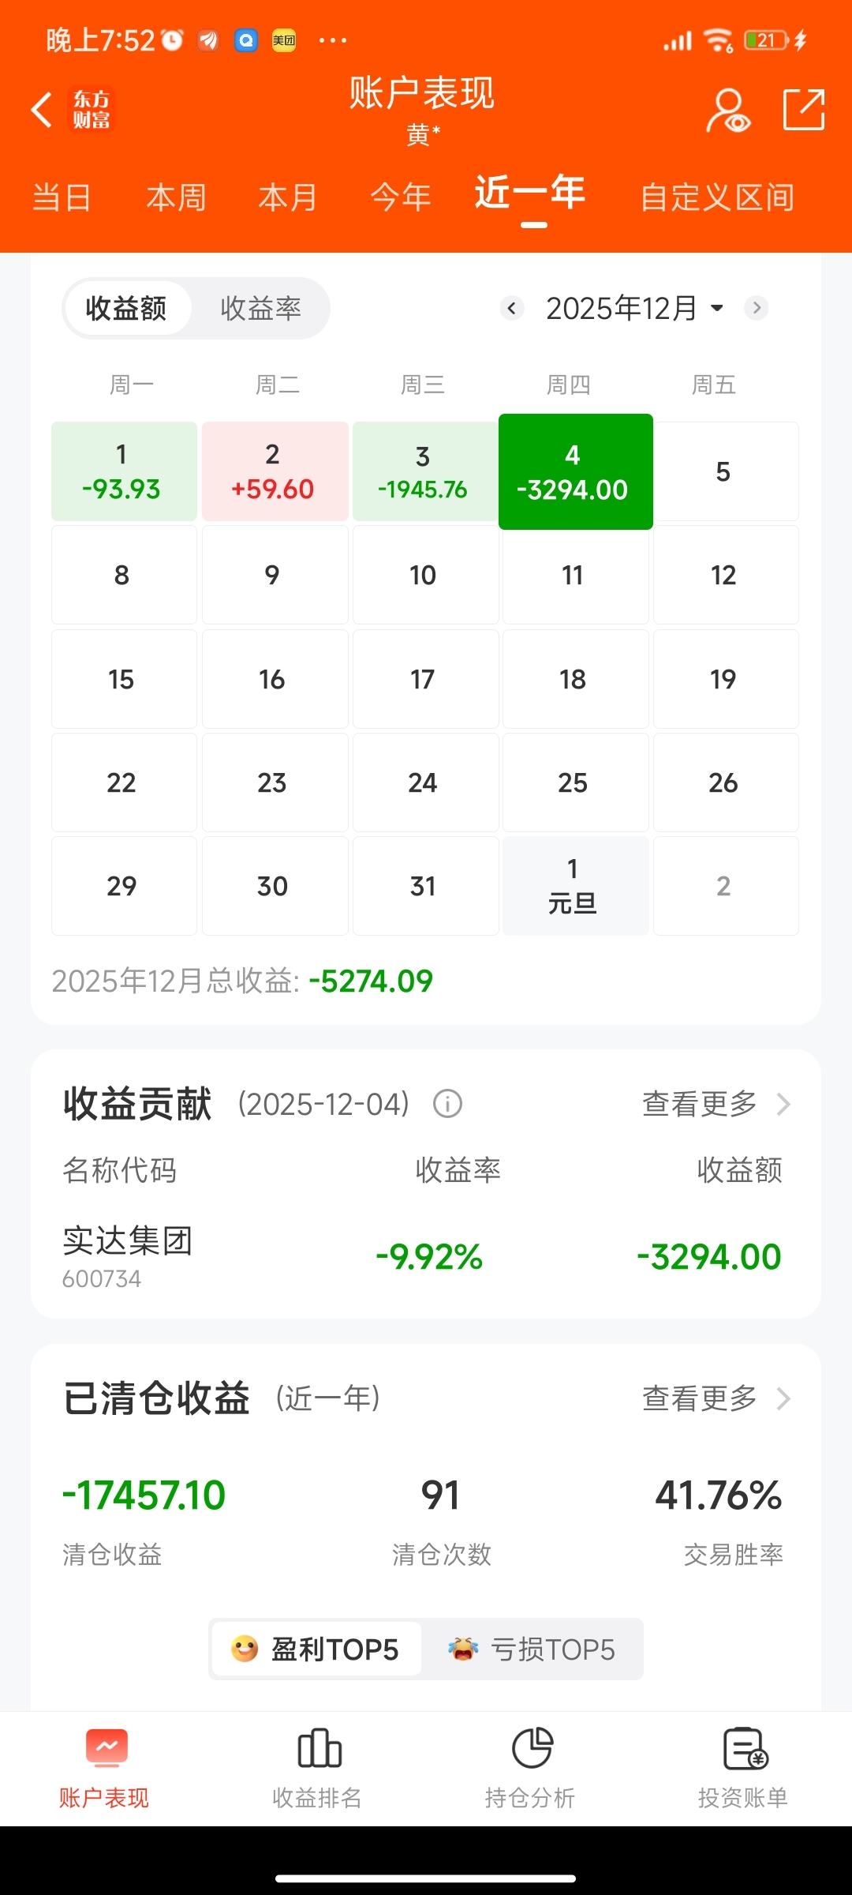Select December 3 calendar cell
The image size is (852, 1895).
[424, 471]
